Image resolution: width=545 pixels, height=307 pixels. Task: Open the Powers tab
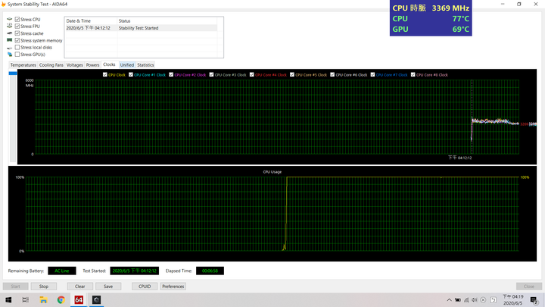click(92, 65)
